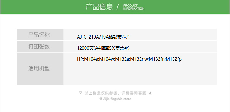Select the 产品名称 label cell
The image size is (230, 112).
(x=40, y=35)
